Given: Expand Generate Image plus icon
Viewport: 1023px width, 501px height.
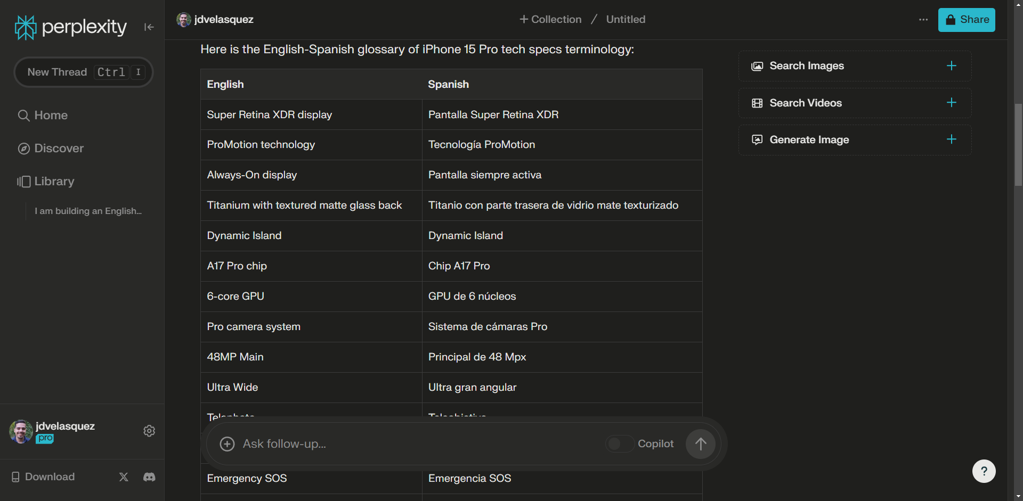Looking at the screenshot, I should 952,139.
